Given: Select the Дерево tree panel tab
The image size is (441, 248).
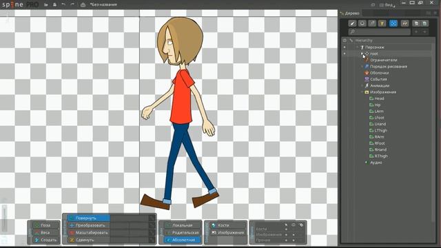Looking at the screenshot, I should click(350, 13).
